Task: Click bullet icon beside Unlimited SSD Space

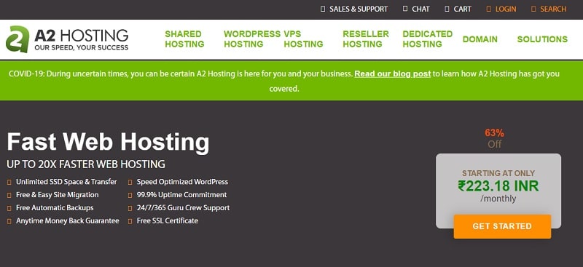Action: coord(9,183)
